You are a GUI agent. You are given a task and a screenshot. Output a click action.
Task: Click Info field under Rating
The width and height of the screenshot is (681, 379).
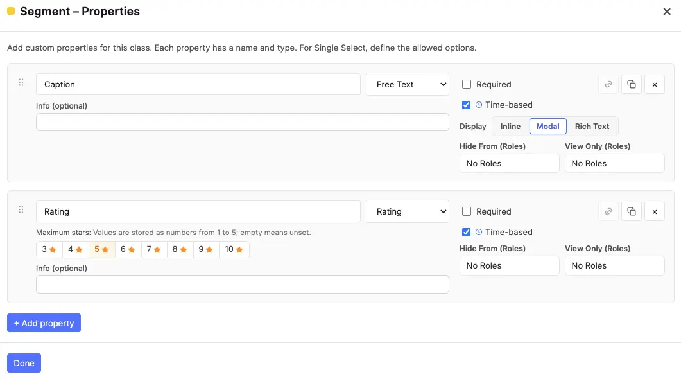click(x=243, y=284)
